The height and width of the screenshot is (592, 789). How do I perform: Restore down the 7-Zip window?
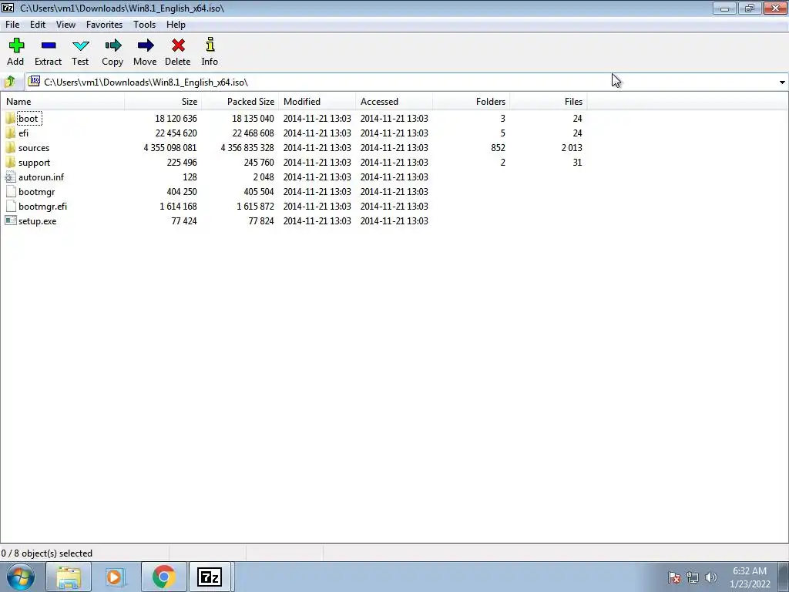pos(750,8)
